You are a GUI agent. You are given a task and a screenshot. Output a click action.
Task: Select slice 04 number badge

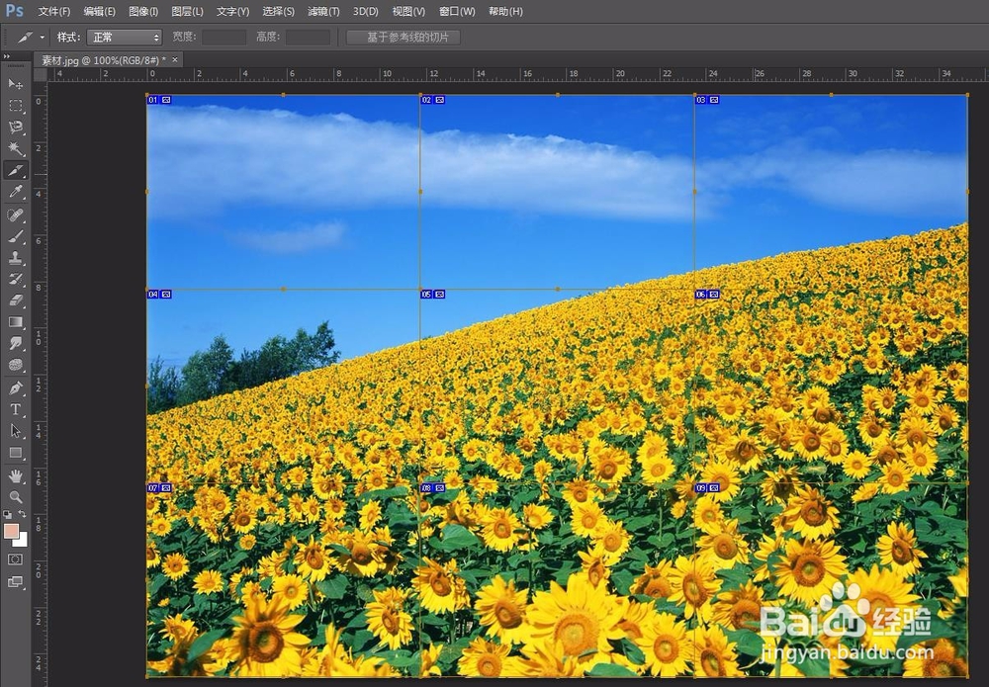152,295
